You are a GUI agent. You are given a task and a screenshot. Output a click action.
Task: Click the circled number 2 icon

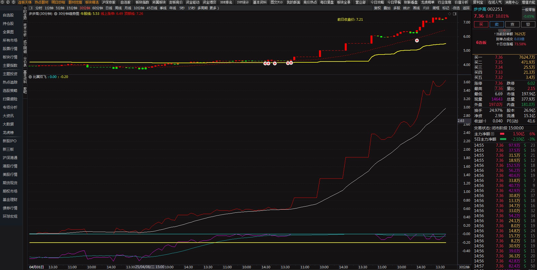pos(8,2)
